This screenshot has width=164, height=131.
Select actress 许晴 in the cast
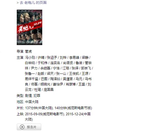click(41, 57)
